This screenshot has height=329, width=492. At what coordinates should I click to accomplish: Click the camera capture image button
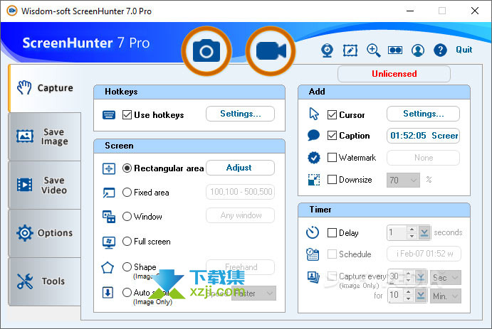pos(206,51)
